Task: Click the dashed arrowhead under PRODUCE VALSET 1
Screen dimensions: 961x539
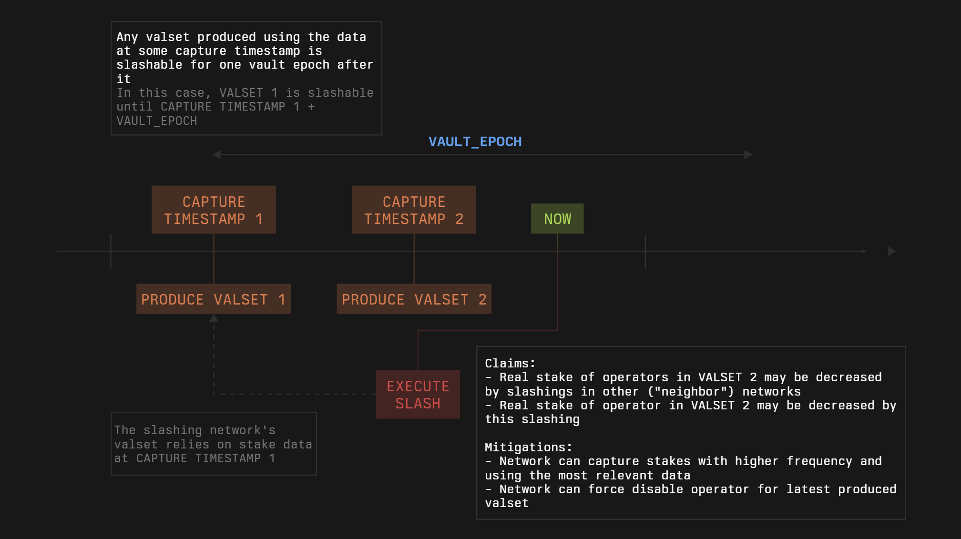Action: (x=214, y=318)
